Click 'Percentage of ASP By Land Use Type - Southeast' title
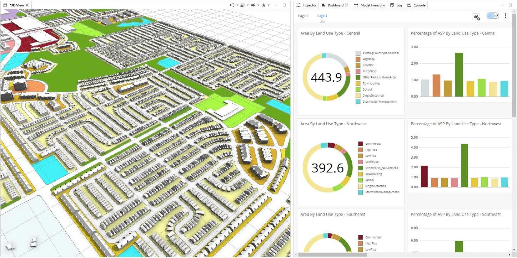Image resolution: width=517 pixels, height=258 pixels. pos(456,214)
